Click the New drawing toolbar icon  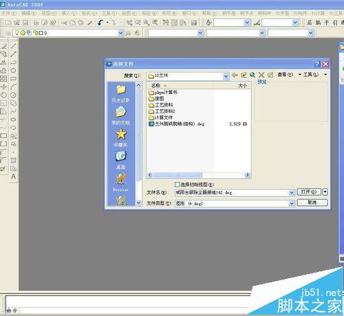(8, 23)
